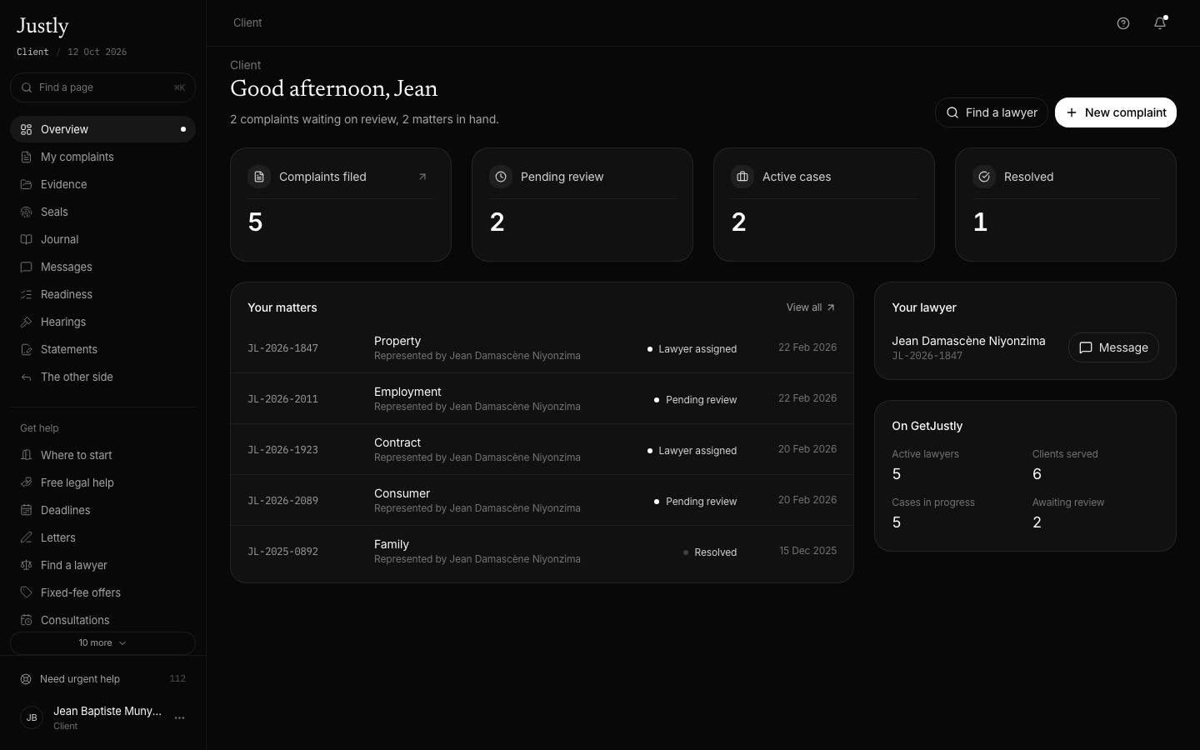Image resolution: width=1200 pixels, height=750 pixels.
Task: Expand the 10 more sidebar items
Action: 102,643
